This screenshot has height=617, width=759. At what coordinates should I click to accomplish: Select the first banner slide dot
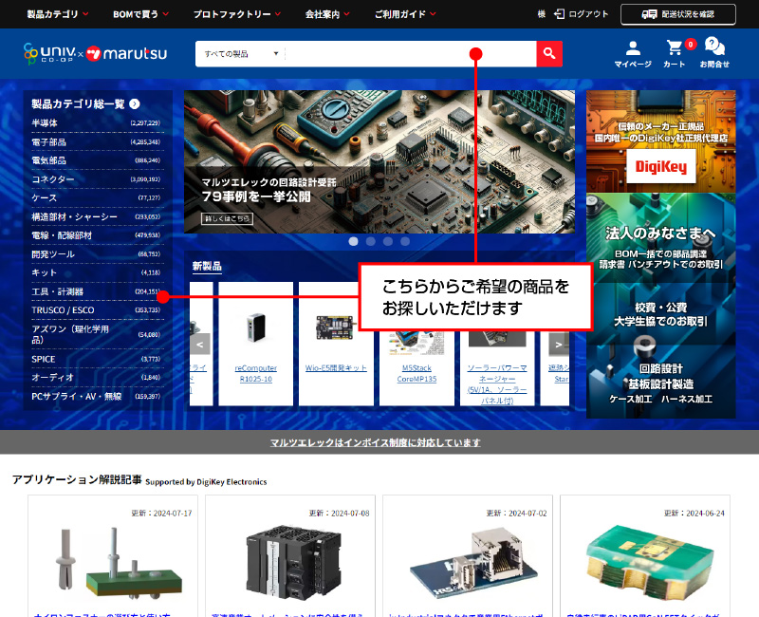point(353,241)
